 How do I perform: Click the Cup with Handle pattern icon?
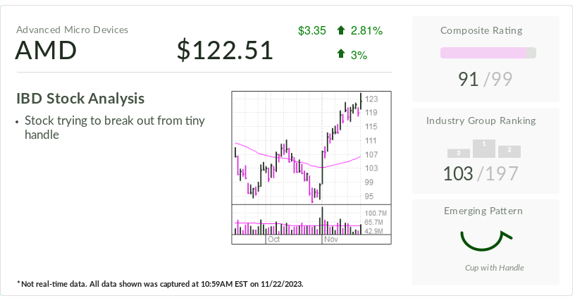point(485,240)
